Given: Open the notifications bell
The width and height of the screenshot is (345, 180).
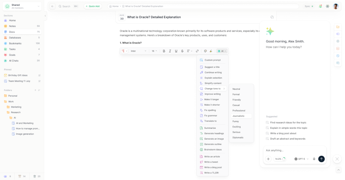Looking at the screenshot, I should point(320,6).
